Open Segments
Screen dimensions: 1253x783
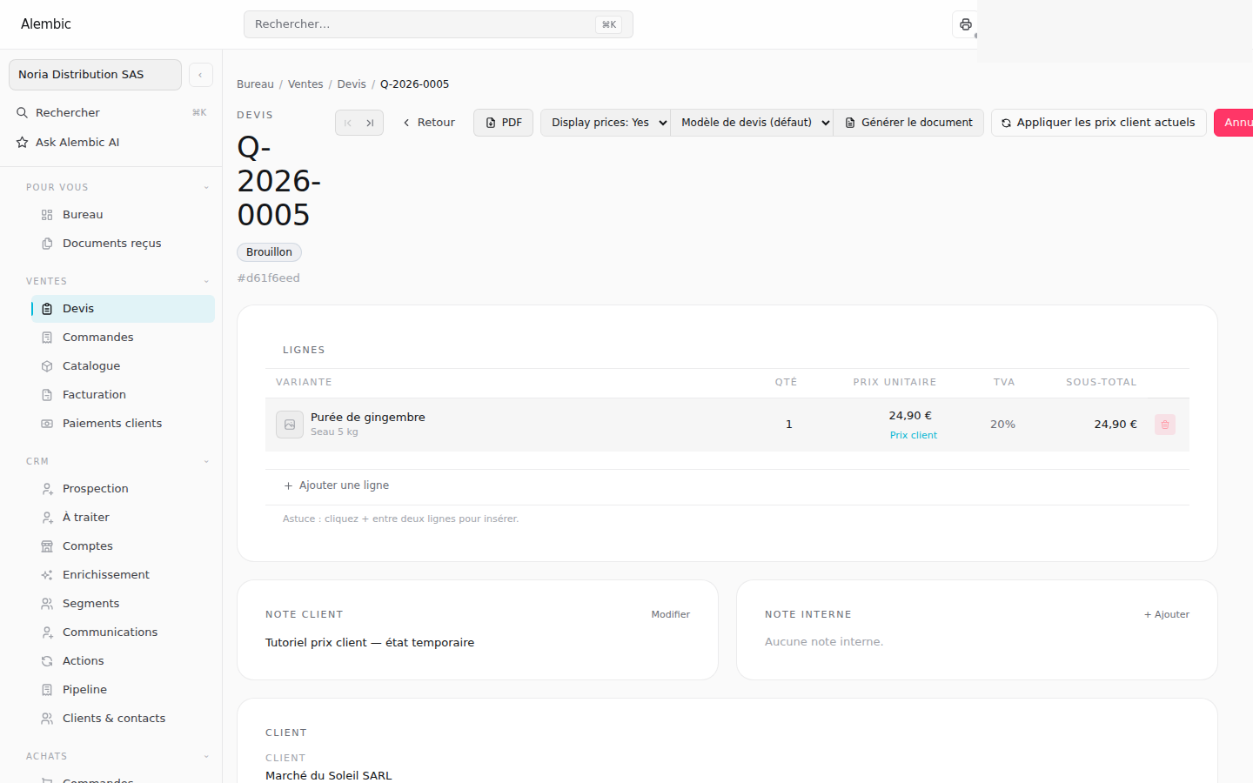(123, 603)
